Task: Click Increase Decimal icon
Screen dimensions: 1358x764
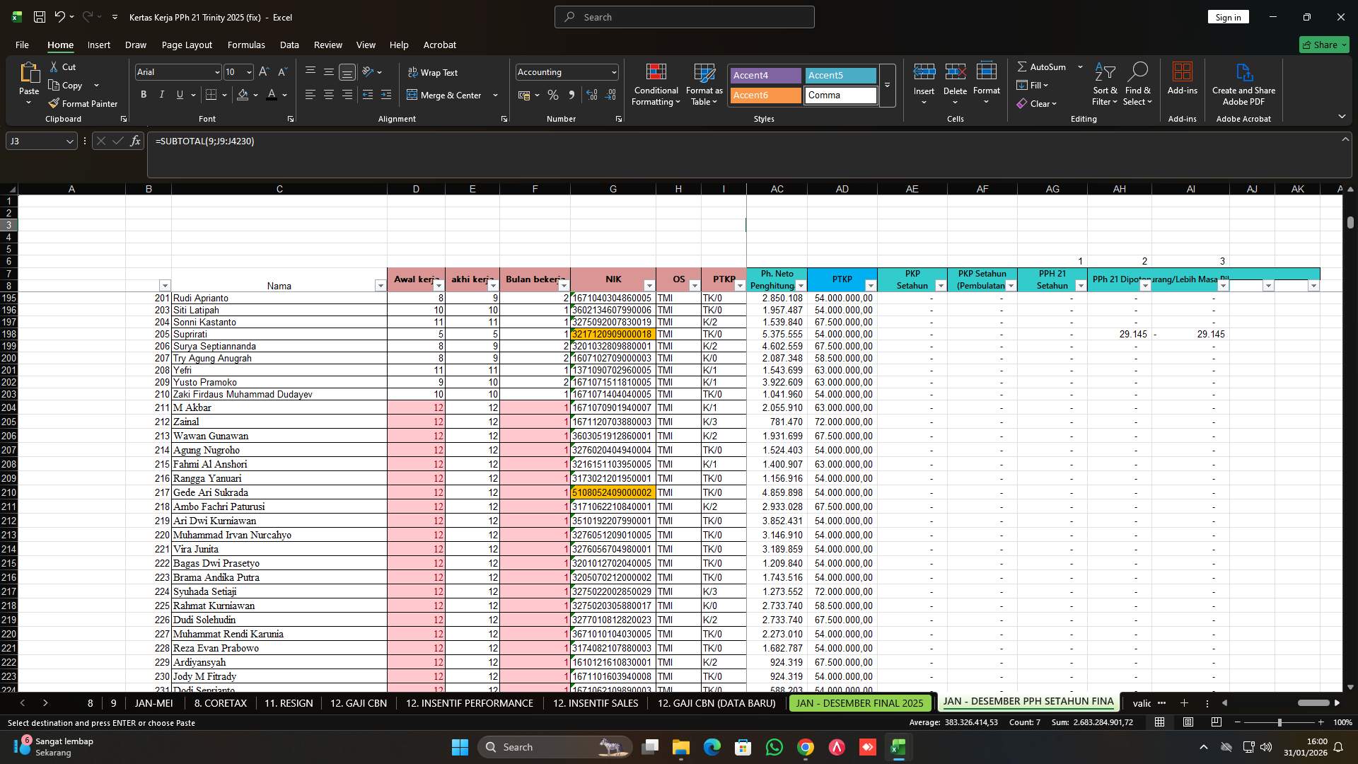Action: pyautogui.click(x=592, y=94)
